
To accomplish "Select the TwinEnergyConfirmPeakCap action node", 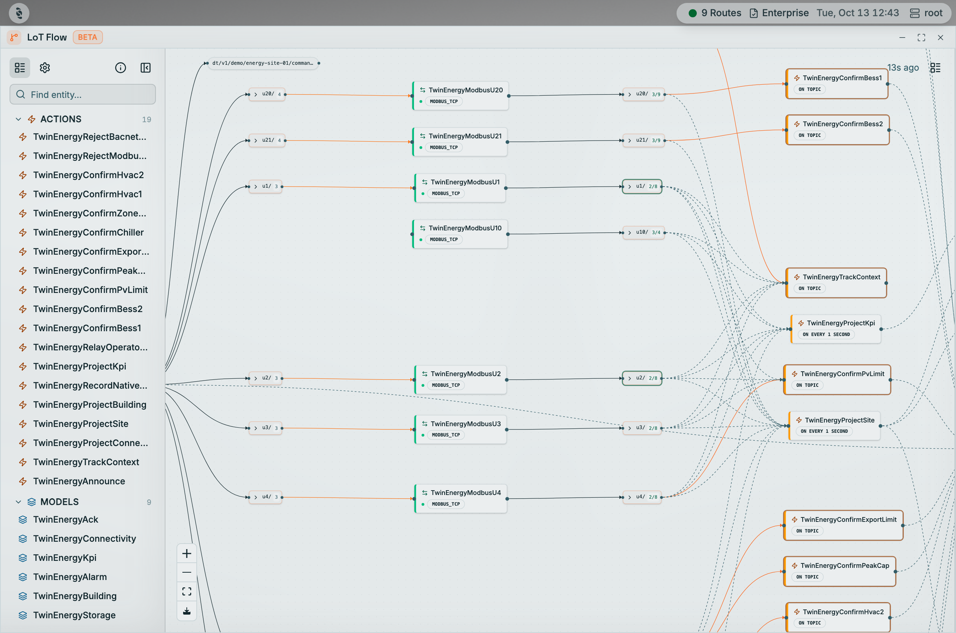I will [839, 572].
